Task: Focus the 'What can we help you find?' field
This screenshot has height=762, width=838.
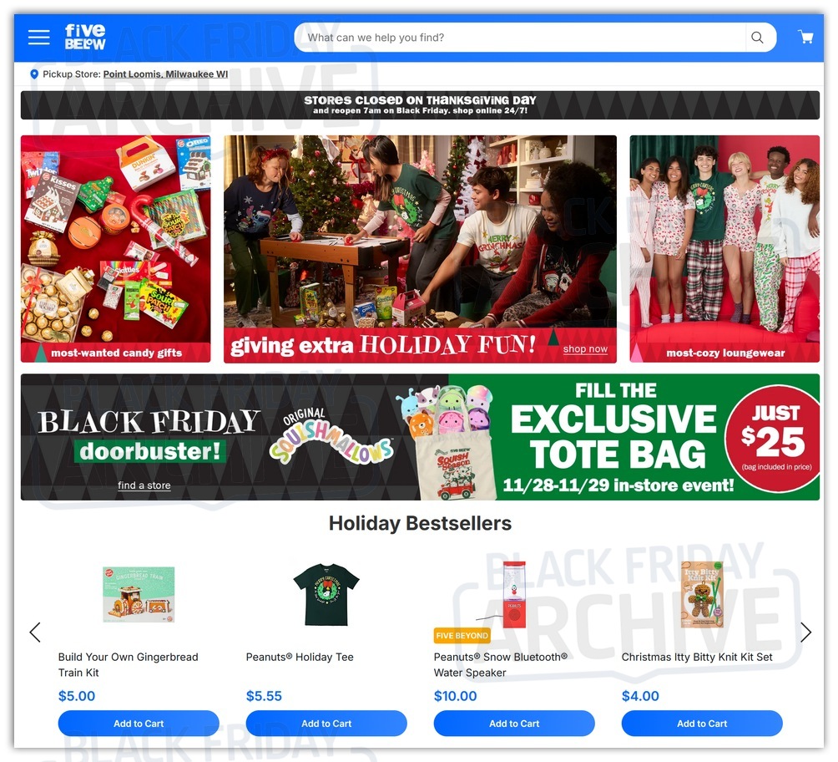Action: (x=519, y=38)
